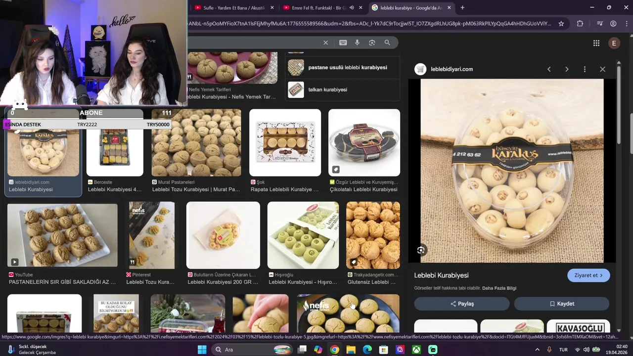Open Chrome's three-dot menu
Viewport: 633px width, 356px height.
(x=626, y=23)
